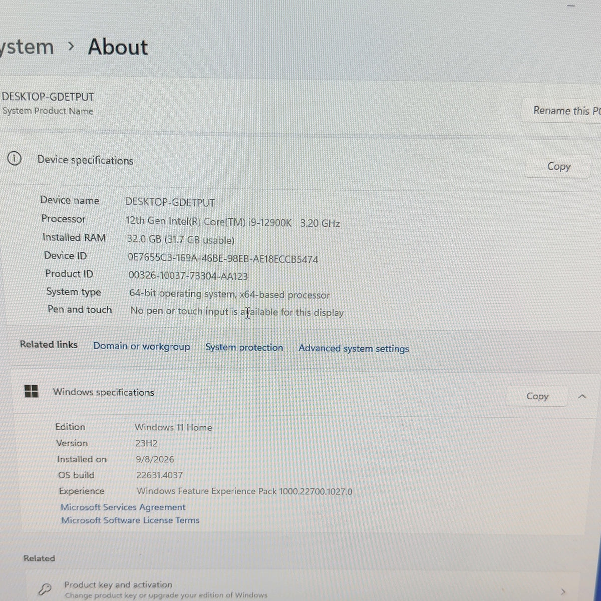Click the About breadcrumb heading
The image size is (601, 601).
pyautogui.click(x=118, y=47)
